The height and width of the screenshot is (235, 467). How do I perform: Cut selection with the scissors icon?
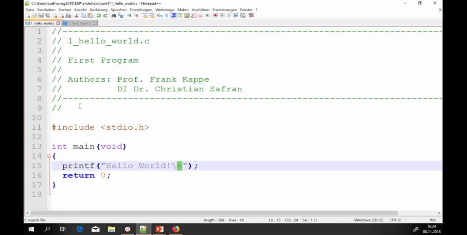point(76,15)
